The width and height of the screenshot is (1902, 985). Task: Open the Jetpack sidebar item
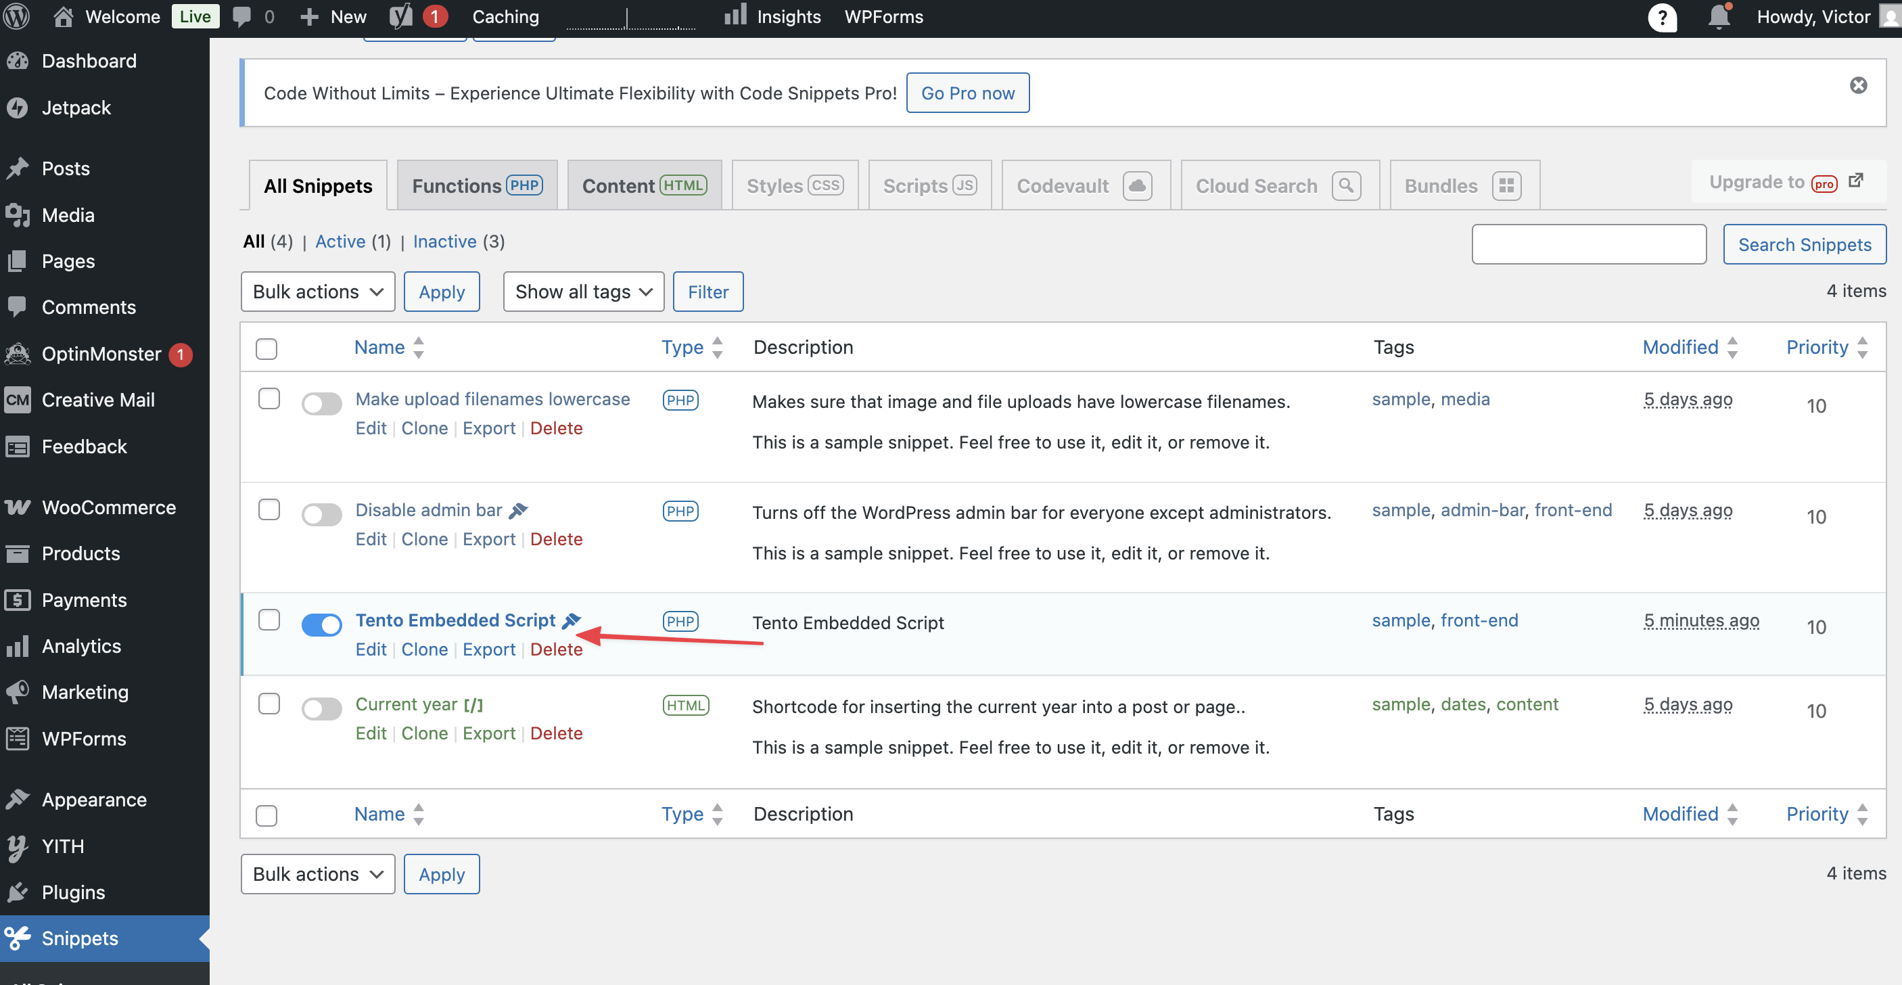[x=76, y=108]
